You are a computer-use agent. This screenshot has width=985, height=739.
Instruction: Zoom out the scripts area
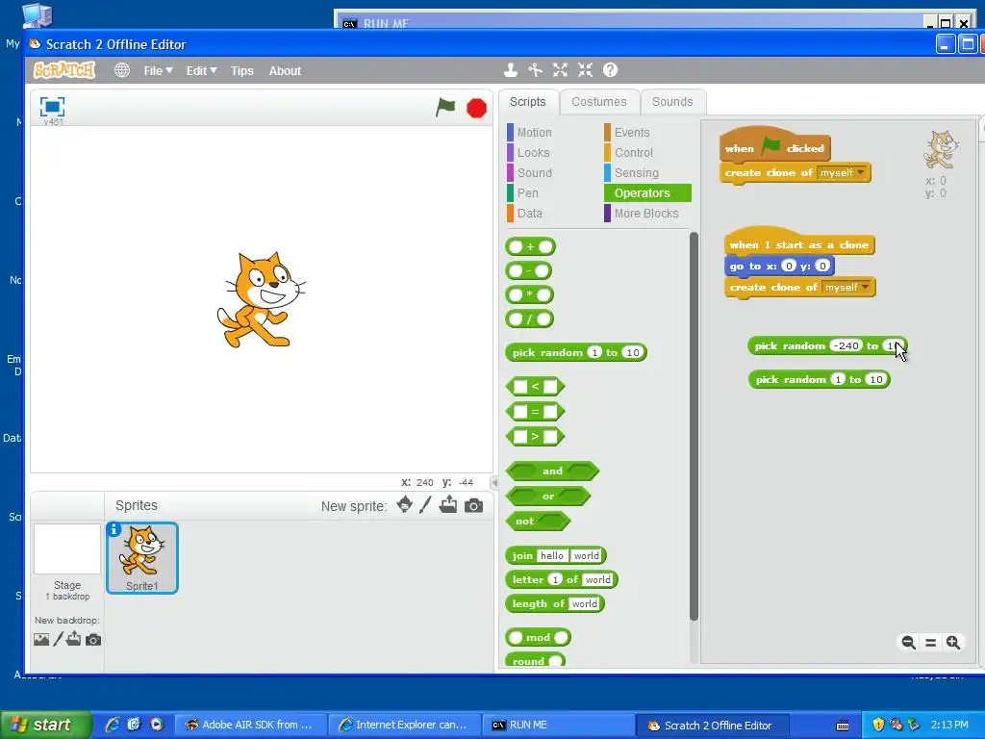(908, 642)
